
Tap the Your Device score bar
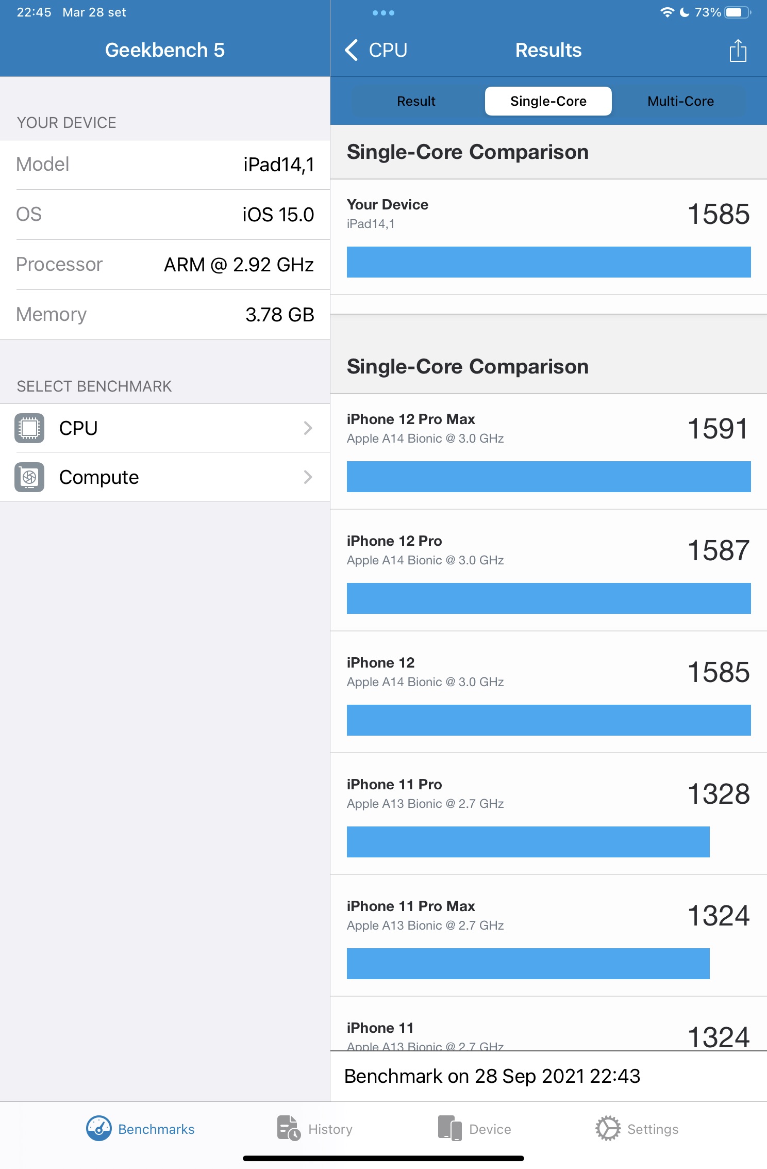tap(548, 262)
